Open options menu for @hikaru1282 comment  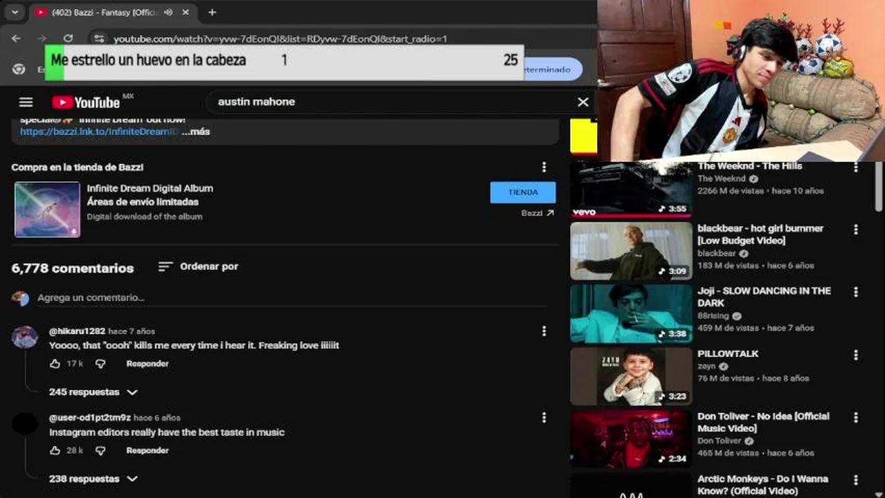pyautogui.click(x=544, y=331)
